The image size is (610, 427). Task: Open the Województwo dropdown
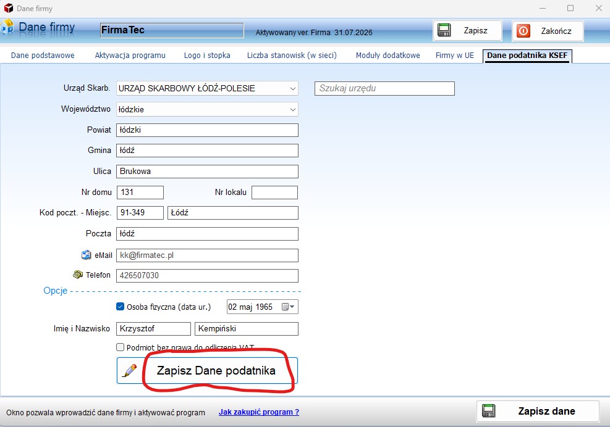tap(292, 110)
